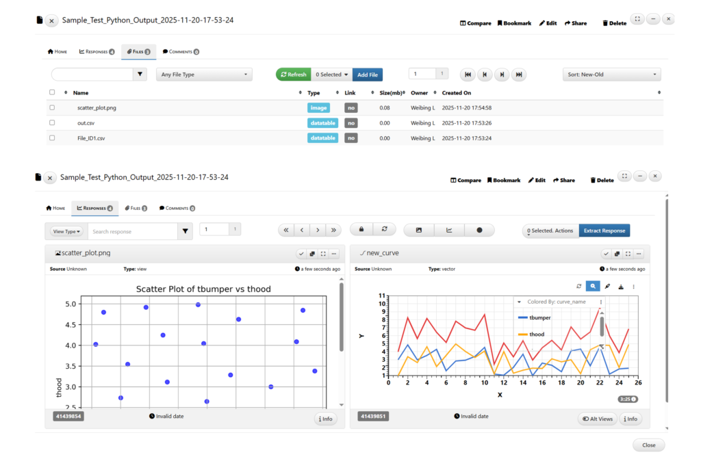Check the box next to out.csv
The height and width of the screenshot is (459, 701).
click(52, 122)
